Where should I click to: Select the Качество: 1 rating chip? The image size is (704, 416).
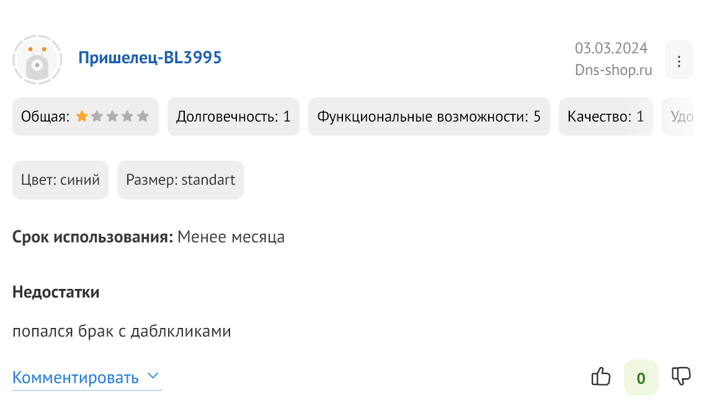605,117
